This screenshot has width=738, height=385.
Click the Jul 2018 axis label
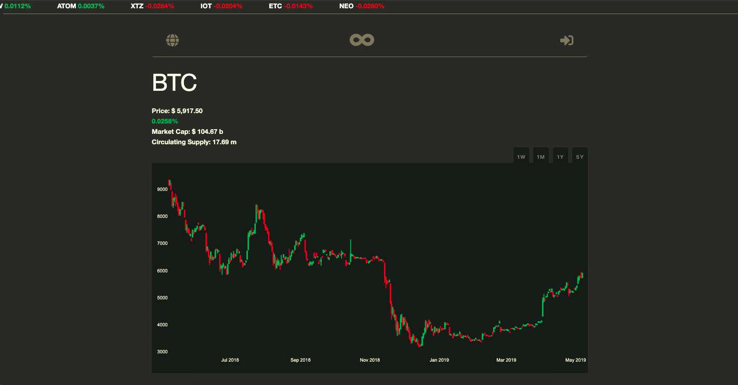click(230, 360)
